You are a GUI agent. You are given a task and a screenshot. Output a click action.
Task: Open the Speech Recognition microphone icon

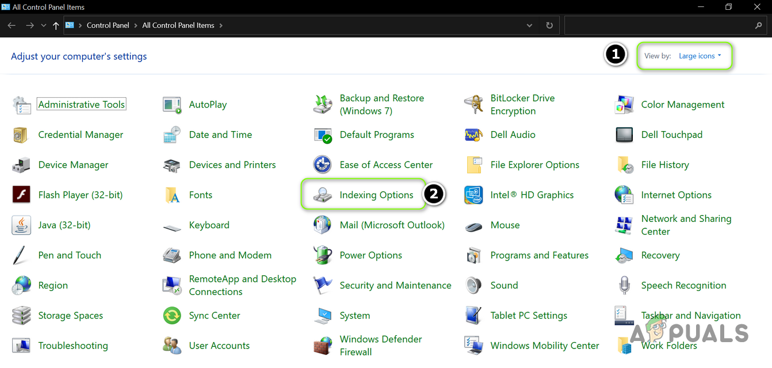pos(624,286)
